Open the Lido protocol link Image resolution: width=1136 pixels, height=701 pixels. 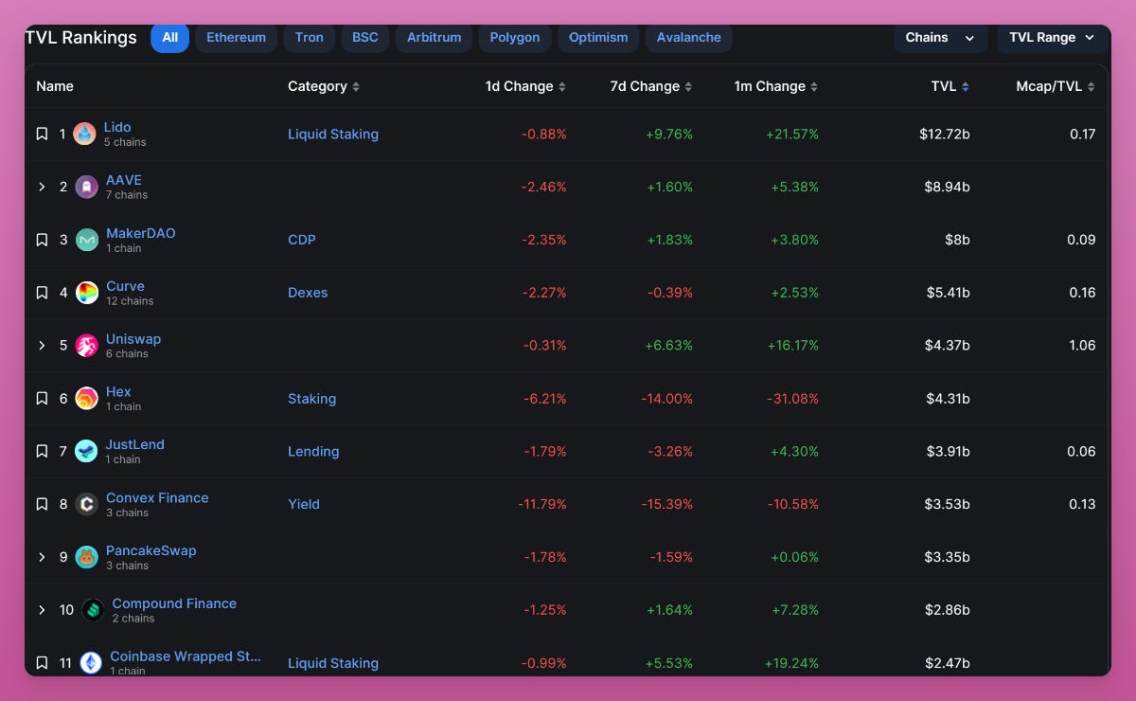tap(117, 127)
